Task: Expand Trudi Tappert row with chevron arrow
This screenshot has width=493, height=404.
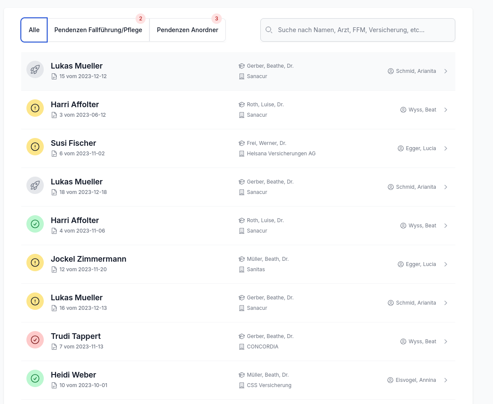Action: (x=446, y=342)
